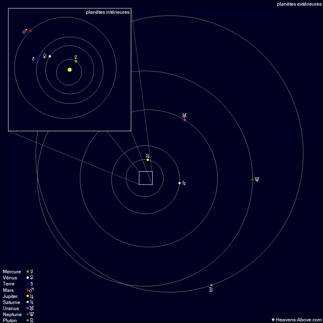Click the Uranus symbol above the magenta dot

point(185,115)
